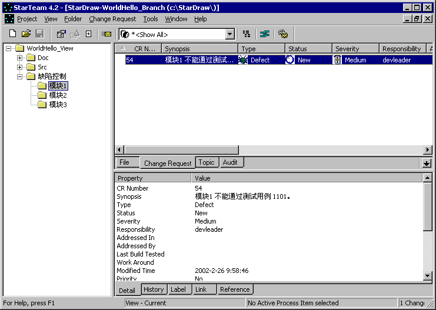Click the Src folder icon
This screenshot has width=436, height=310.
31,67
